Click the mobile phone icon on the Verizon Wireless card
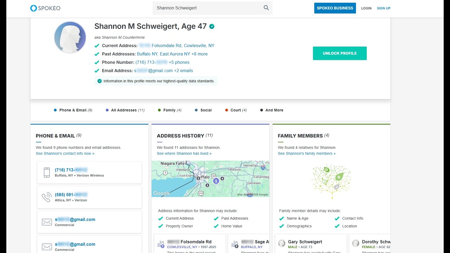Viewport: 450px width, 253px height. pos(47,173)
